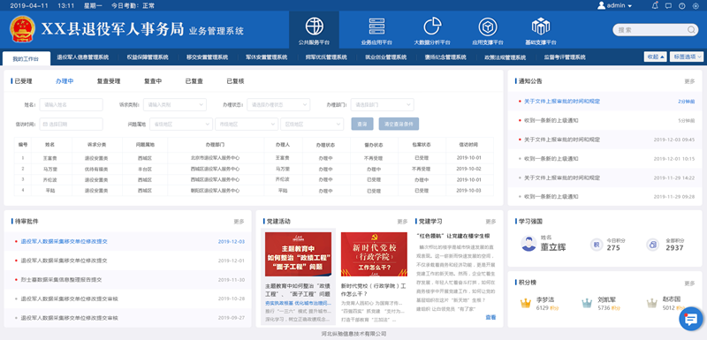This screenshot has height=340, width=707.
Task: Open the 区级地区 dropdown
Action: tap(312, 124)
